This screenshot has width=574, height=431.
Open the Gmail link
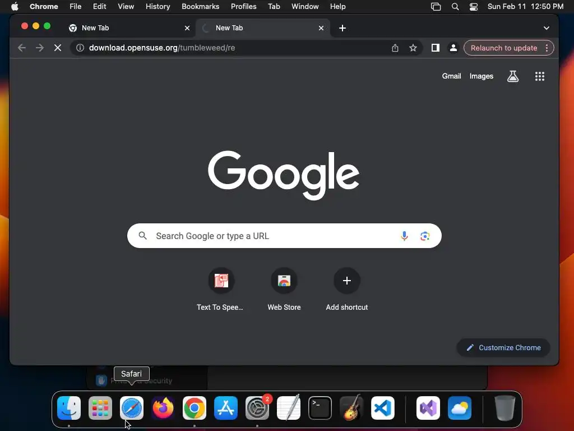tap(451, 76)
